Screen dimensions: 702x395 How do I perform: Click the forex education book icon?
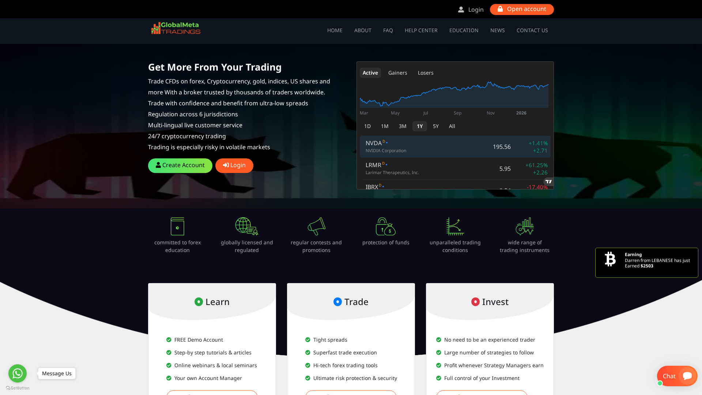point(177,226)
